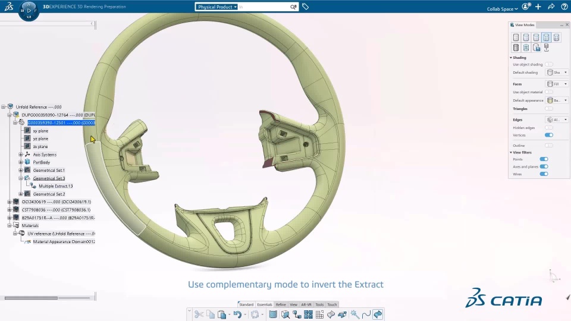This screenshot has width=571, height=321.
Task: Open the Physical Product dropdown
Action: coord(217,7)
